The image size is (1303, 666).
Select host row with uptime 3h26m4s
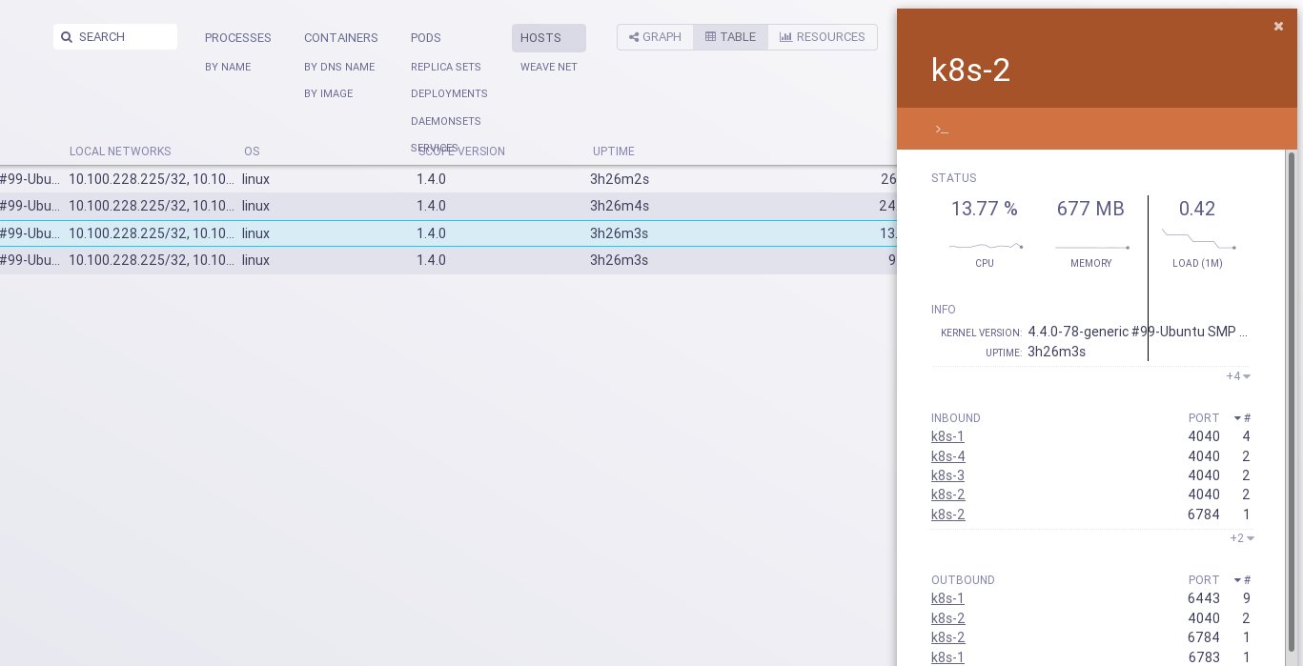(x=448, y=206)
